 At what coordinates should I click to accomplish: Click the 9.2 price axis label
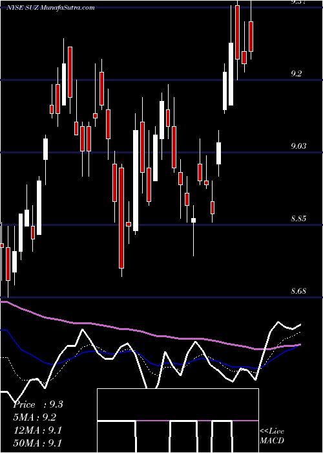(296, 74)
